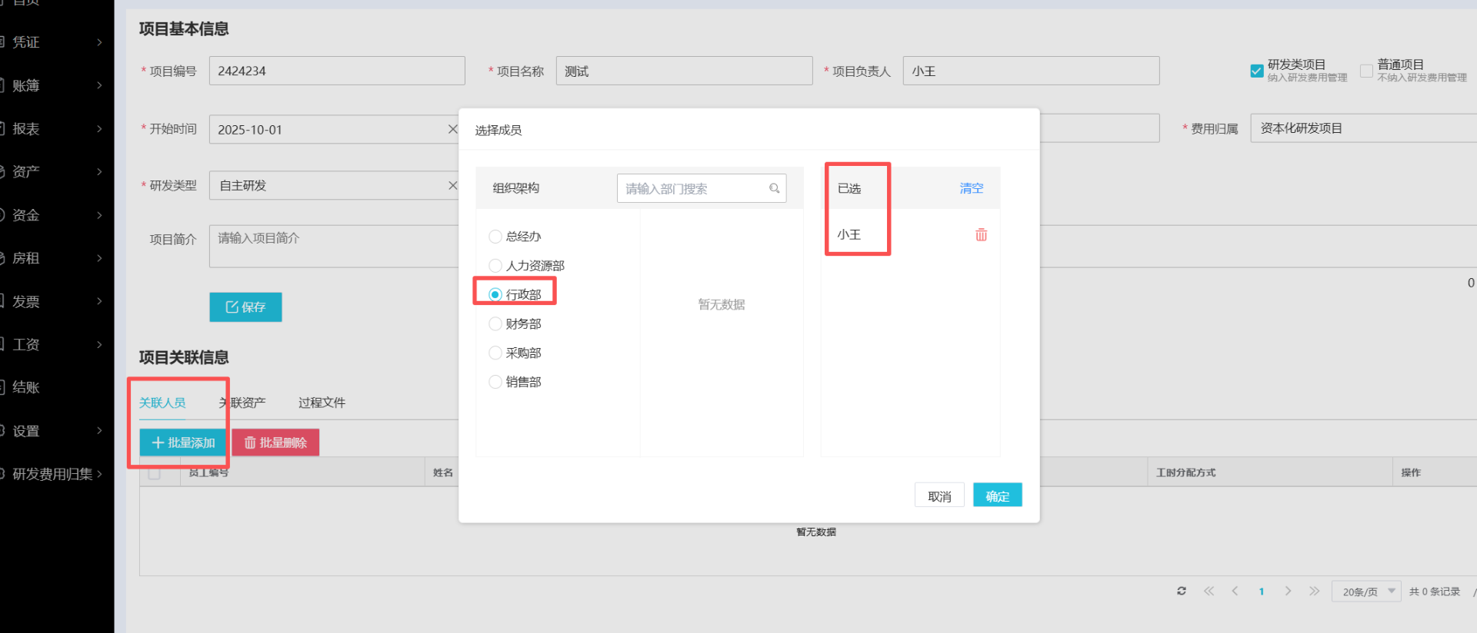1477x633 pixels.
Task: Open the 研发费用归集 sidebar menu
Action: pyautogui.click(x=54, y=474)
